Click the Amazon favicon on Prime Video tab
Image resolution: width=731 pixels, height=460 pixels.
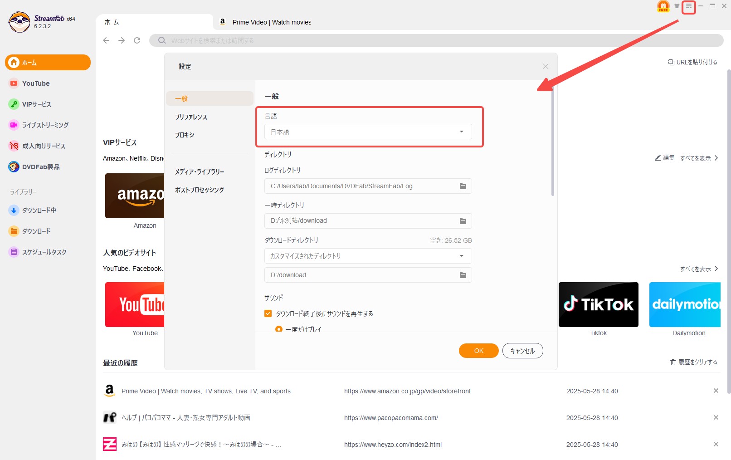tap(223, 22)
